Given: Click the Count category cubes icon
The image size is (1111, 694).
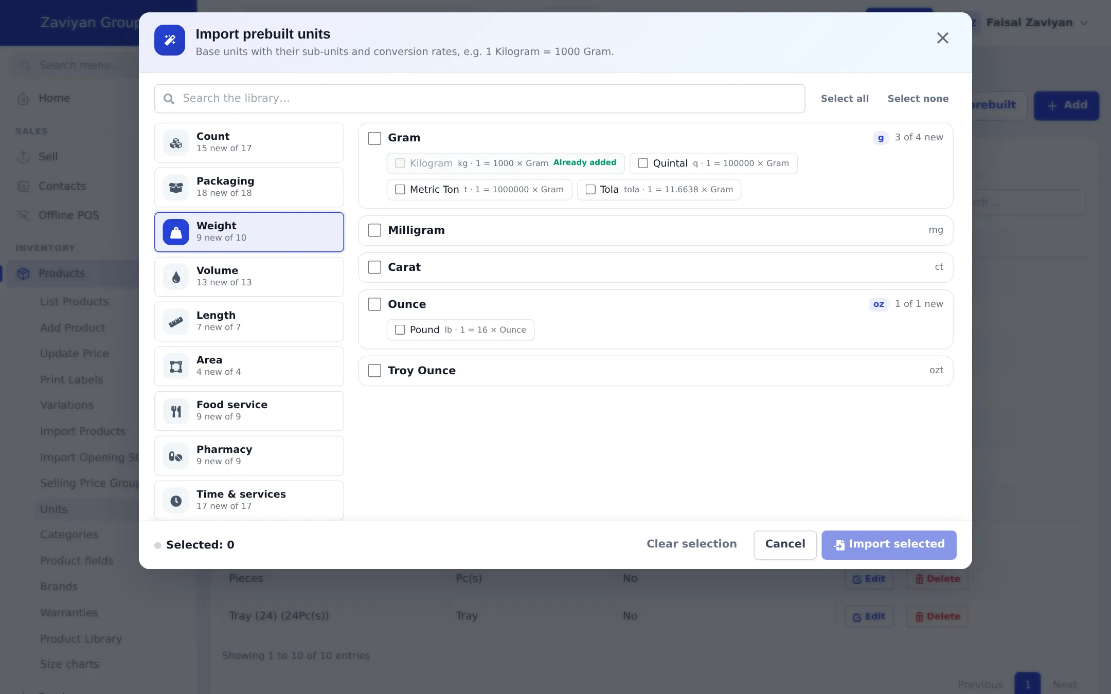Looking at the screenshot, I should 176,143.
